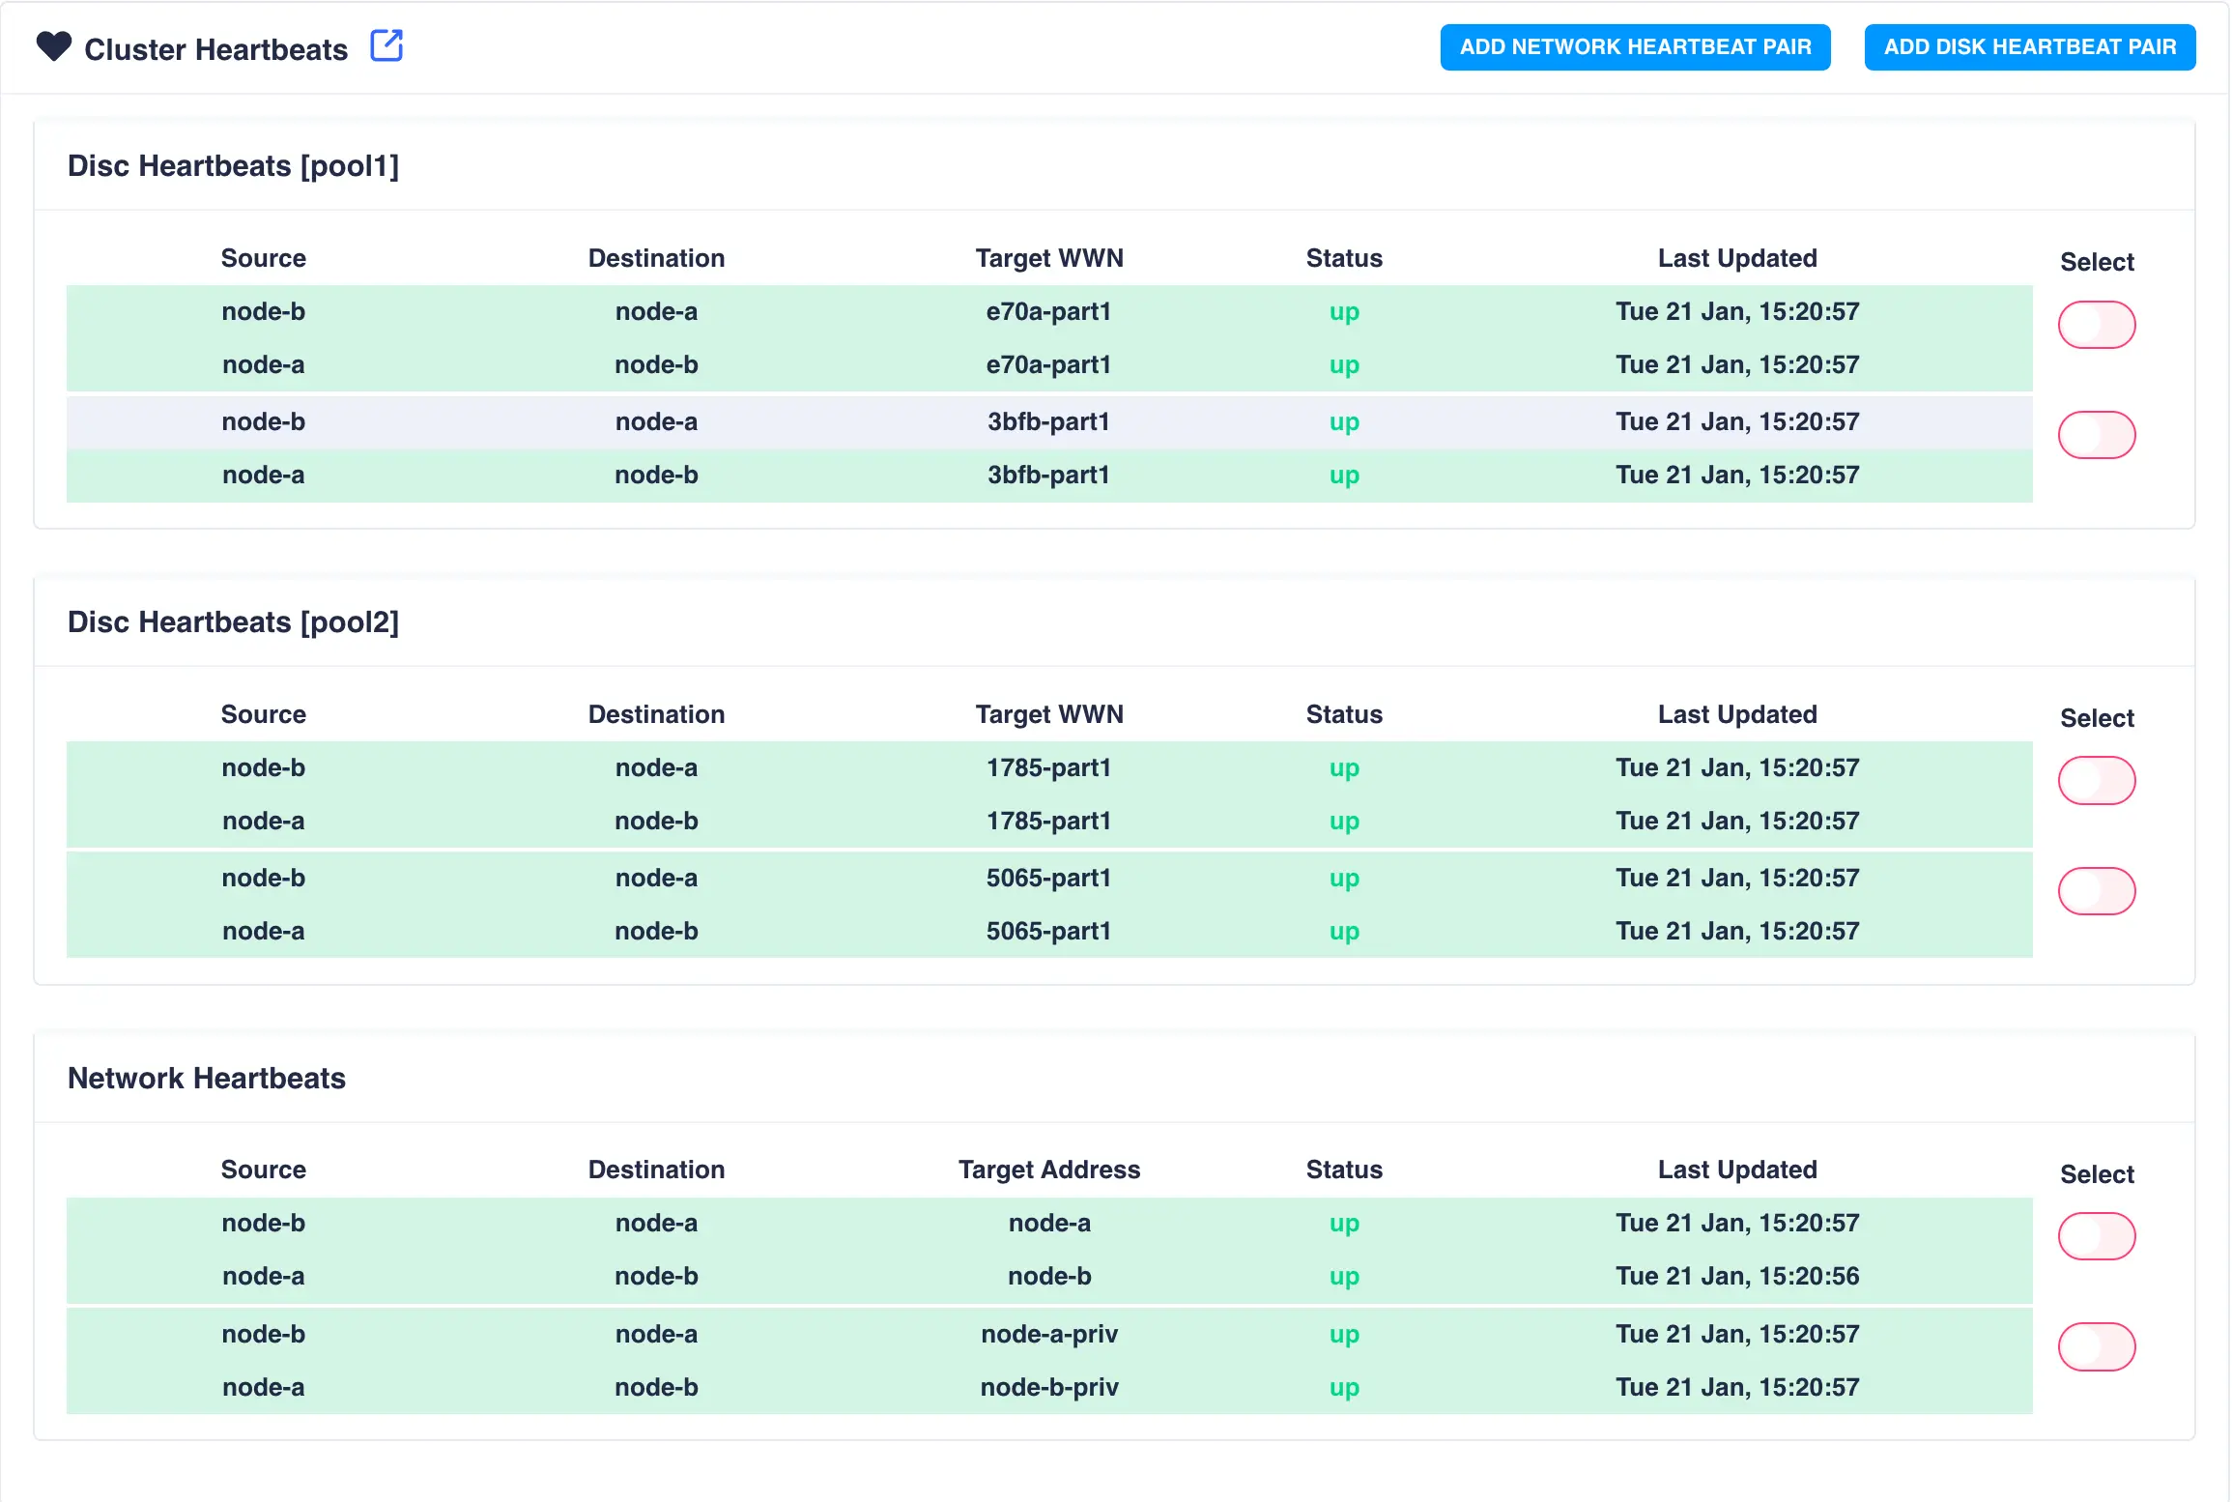Toggle select switch for node-a network heartbeat
This screenshot has height=1502, width=2232.
pyautogui.click(x=2096, y=1236)
